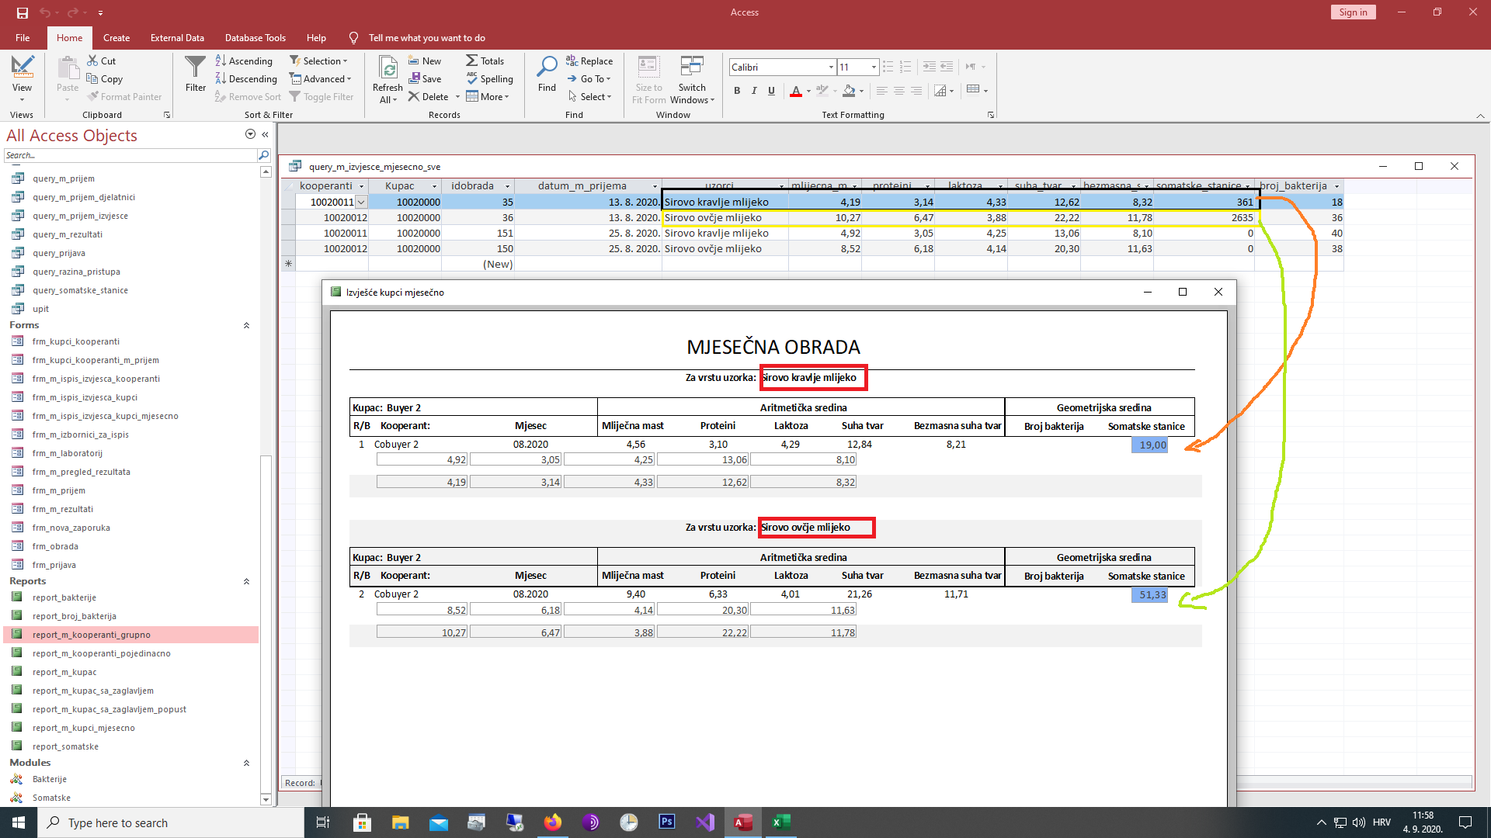Create a New record
This screenshot has height=838, width=1491.
[425, 61]
